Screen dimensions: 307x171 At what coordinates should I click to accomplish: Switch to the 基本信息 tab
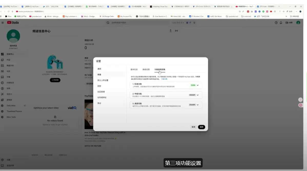pos(134,70)
